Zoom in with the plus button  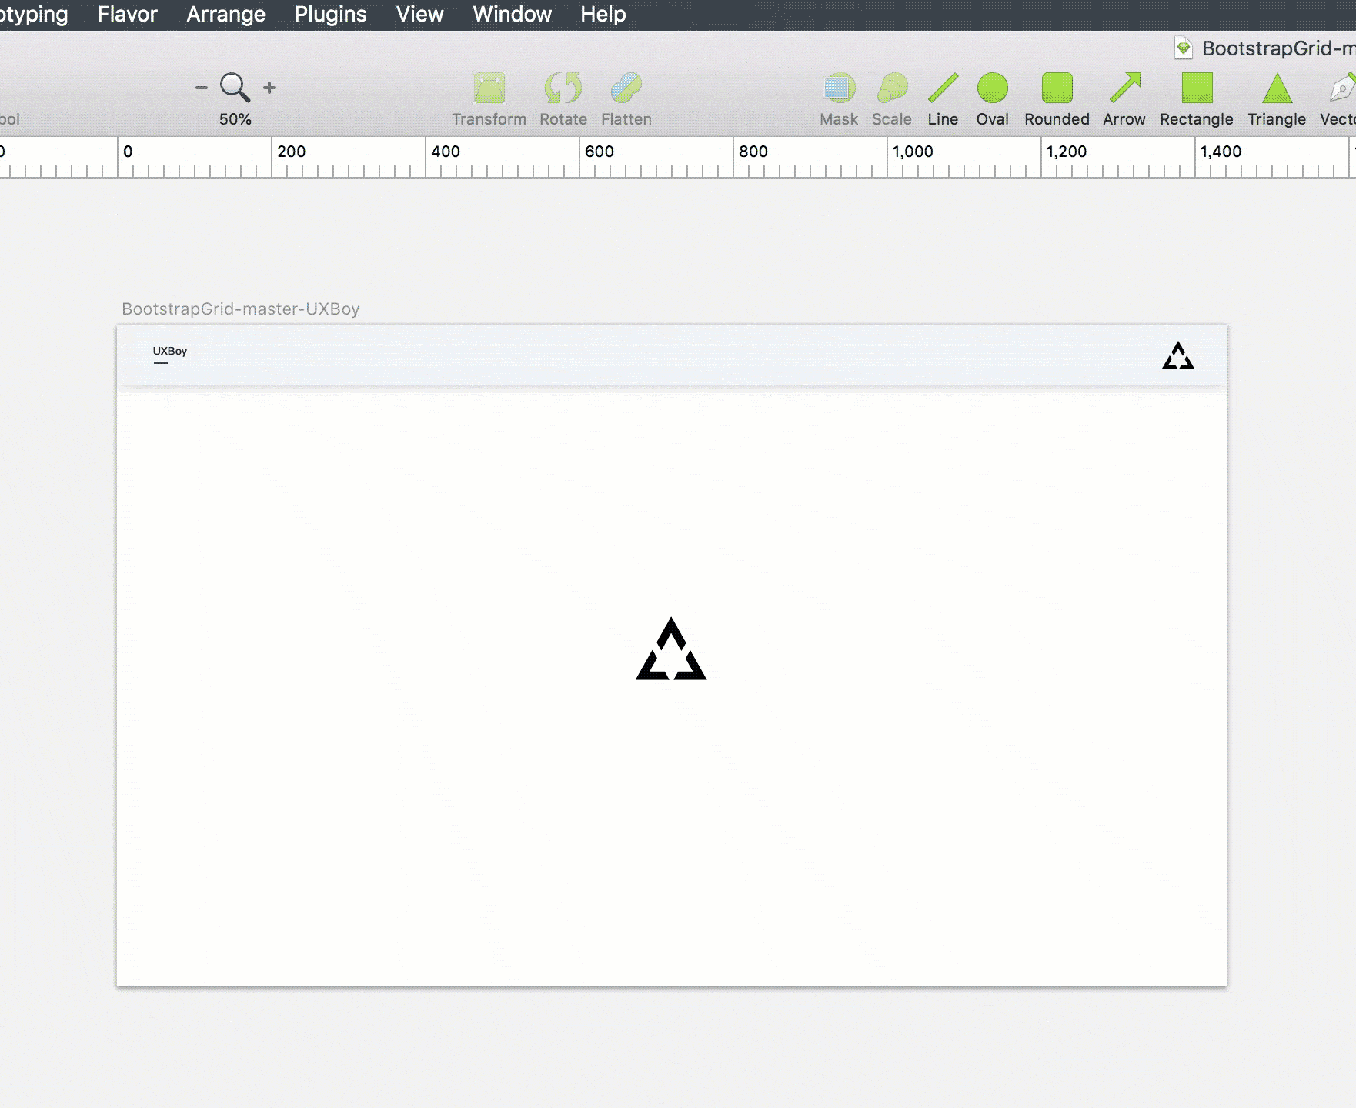(x=269, y=88)
